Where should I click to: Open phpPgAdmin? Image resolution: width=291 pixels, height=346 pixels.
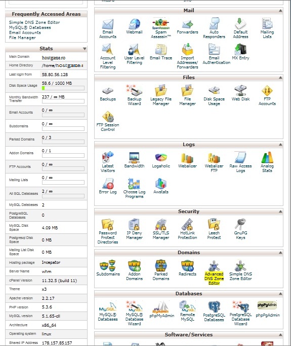(x=267, y=309)
